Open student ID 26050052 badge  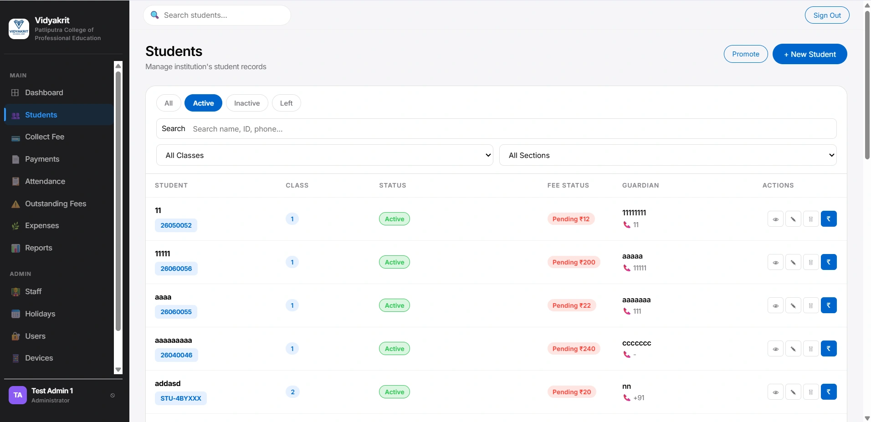(176, 225)
